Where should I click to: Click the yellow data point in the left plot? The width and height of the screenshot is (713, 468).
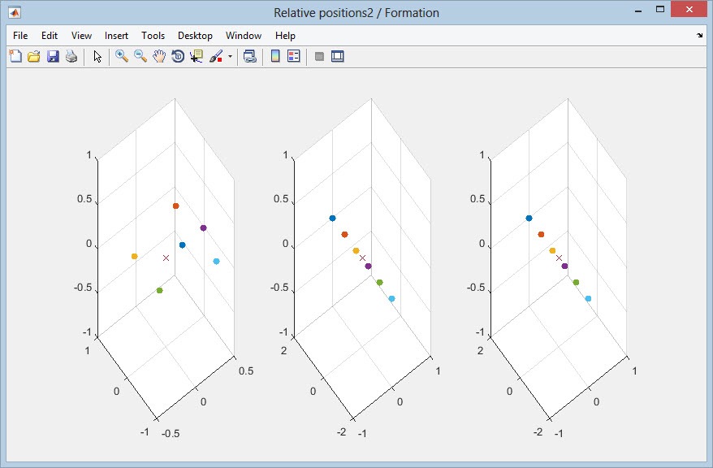135,257
